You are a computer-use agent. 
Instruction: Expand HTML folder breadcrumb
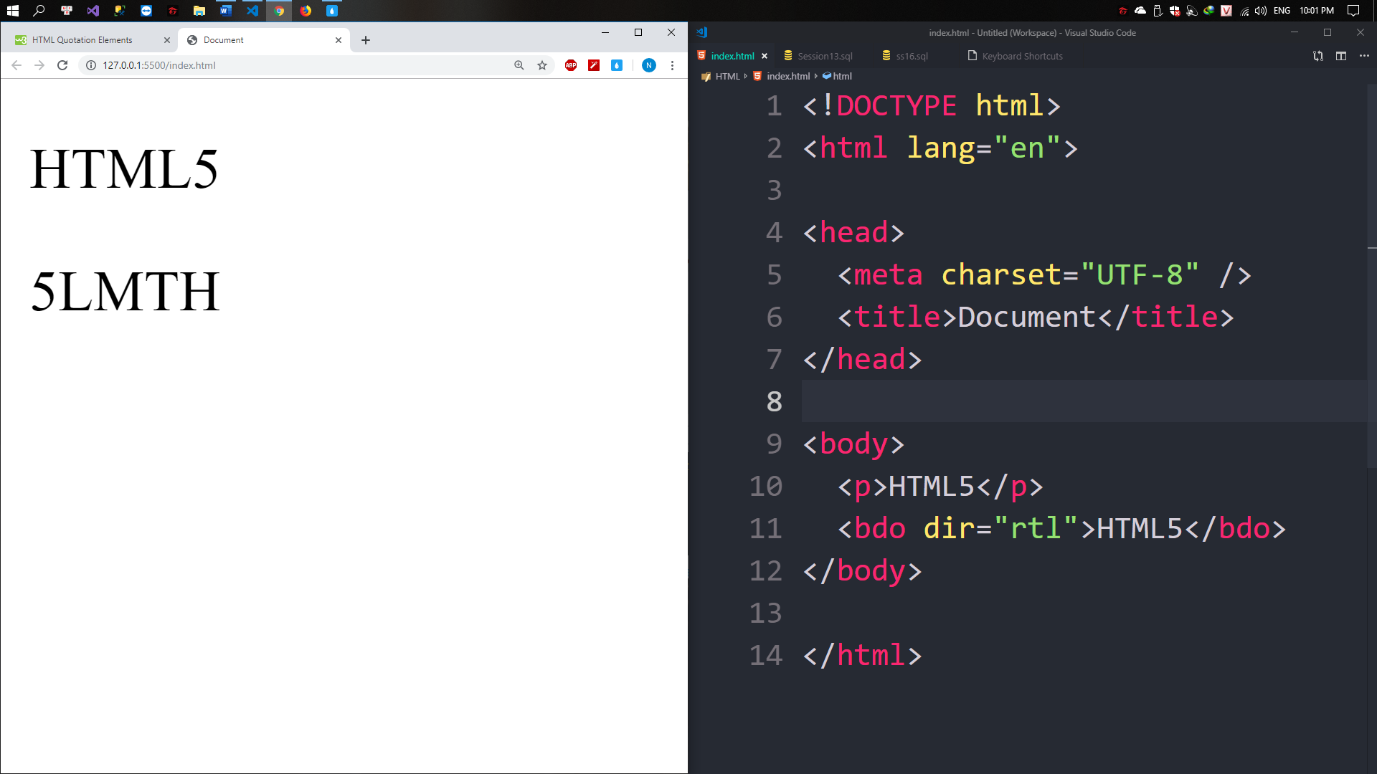727,76
